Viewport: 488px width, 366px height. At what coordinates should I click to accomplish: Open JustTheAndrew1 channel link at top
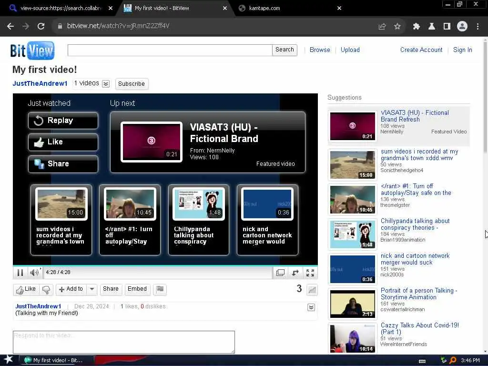(40, 83)
